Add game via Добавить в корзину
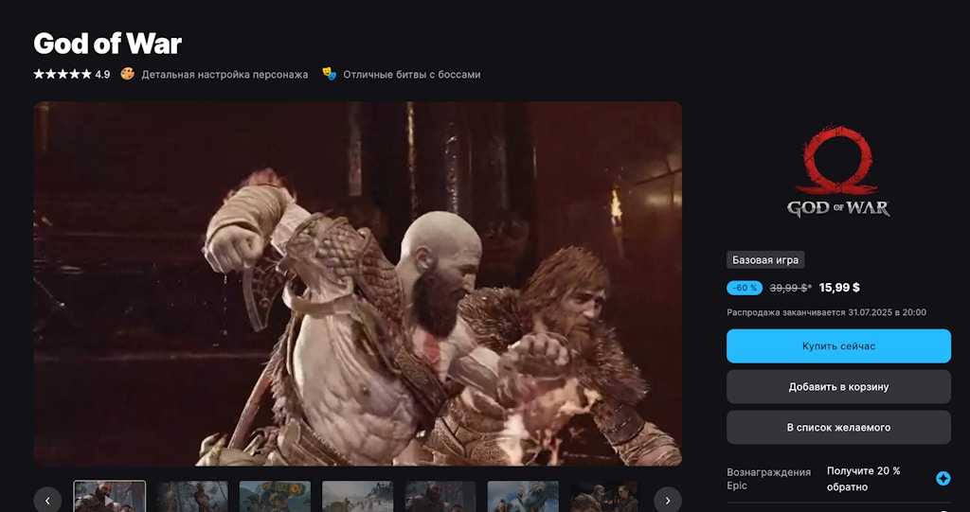The width and height of the screenshot is (970, 512). pos(838,387)
